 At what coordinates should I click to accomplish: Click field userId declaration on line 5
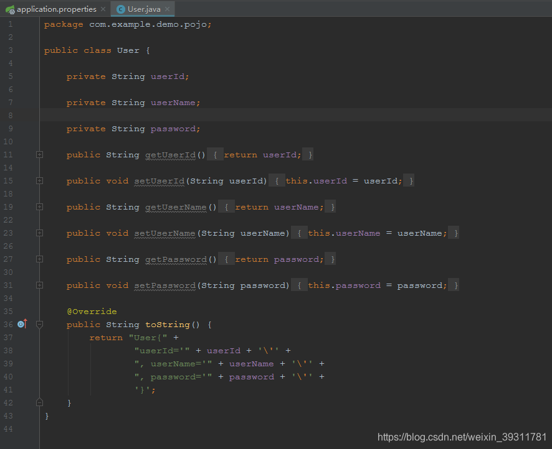pyautogui.click(x=168, y=76)
